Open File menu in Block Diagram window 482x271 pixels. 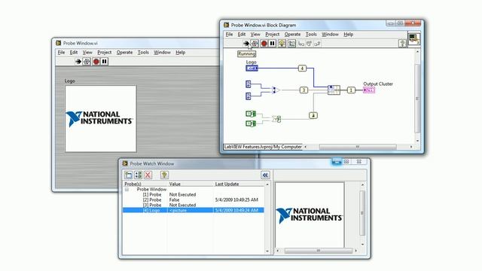[x=229, y=34]
